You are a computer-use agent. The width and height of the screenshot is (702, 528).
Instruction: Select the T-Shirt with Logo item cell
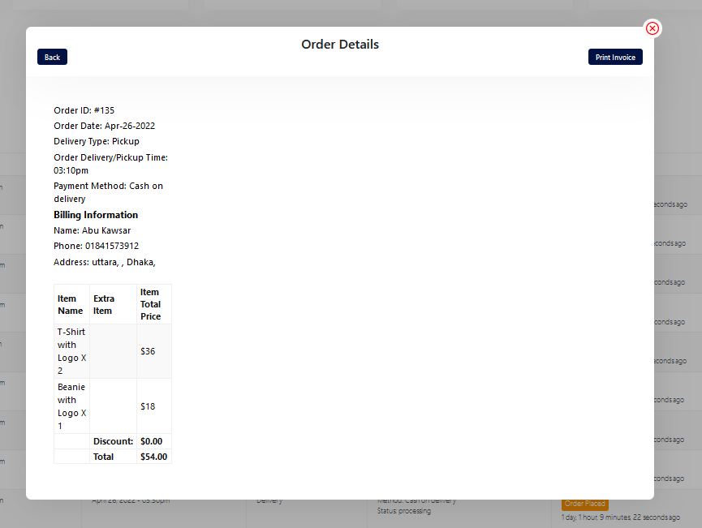[x=71, y=351]
